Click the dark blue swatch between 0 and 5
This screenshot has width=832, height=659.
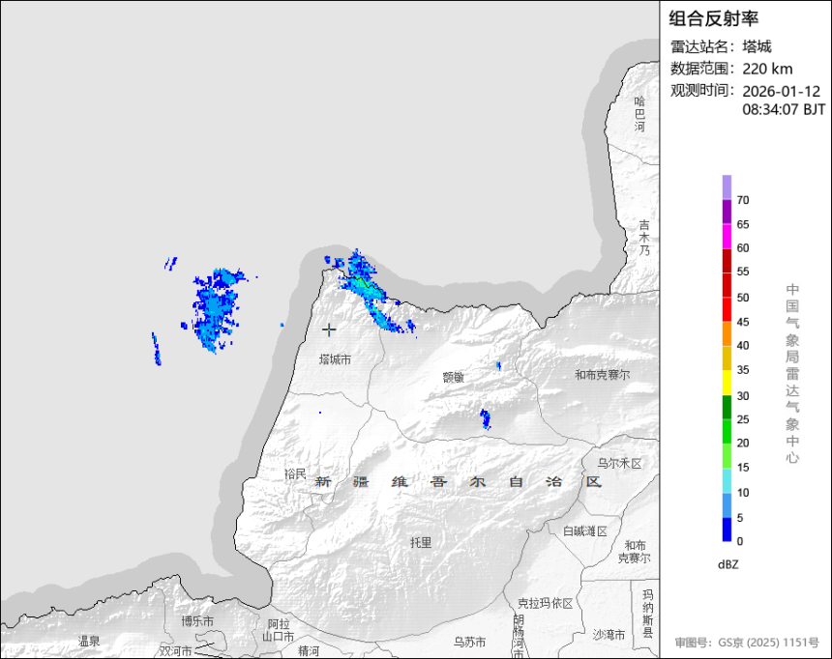(x=727, y=530)
